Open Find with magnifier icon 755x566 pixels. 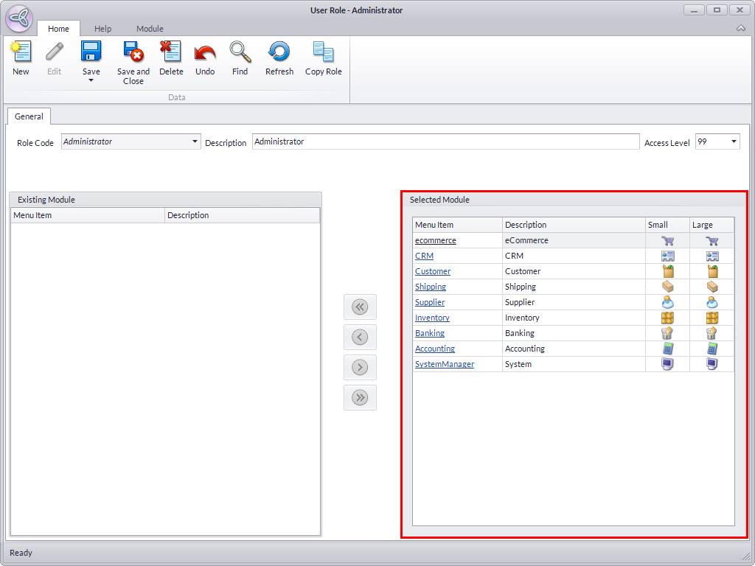pyautogui.click(x=240, y=52)
